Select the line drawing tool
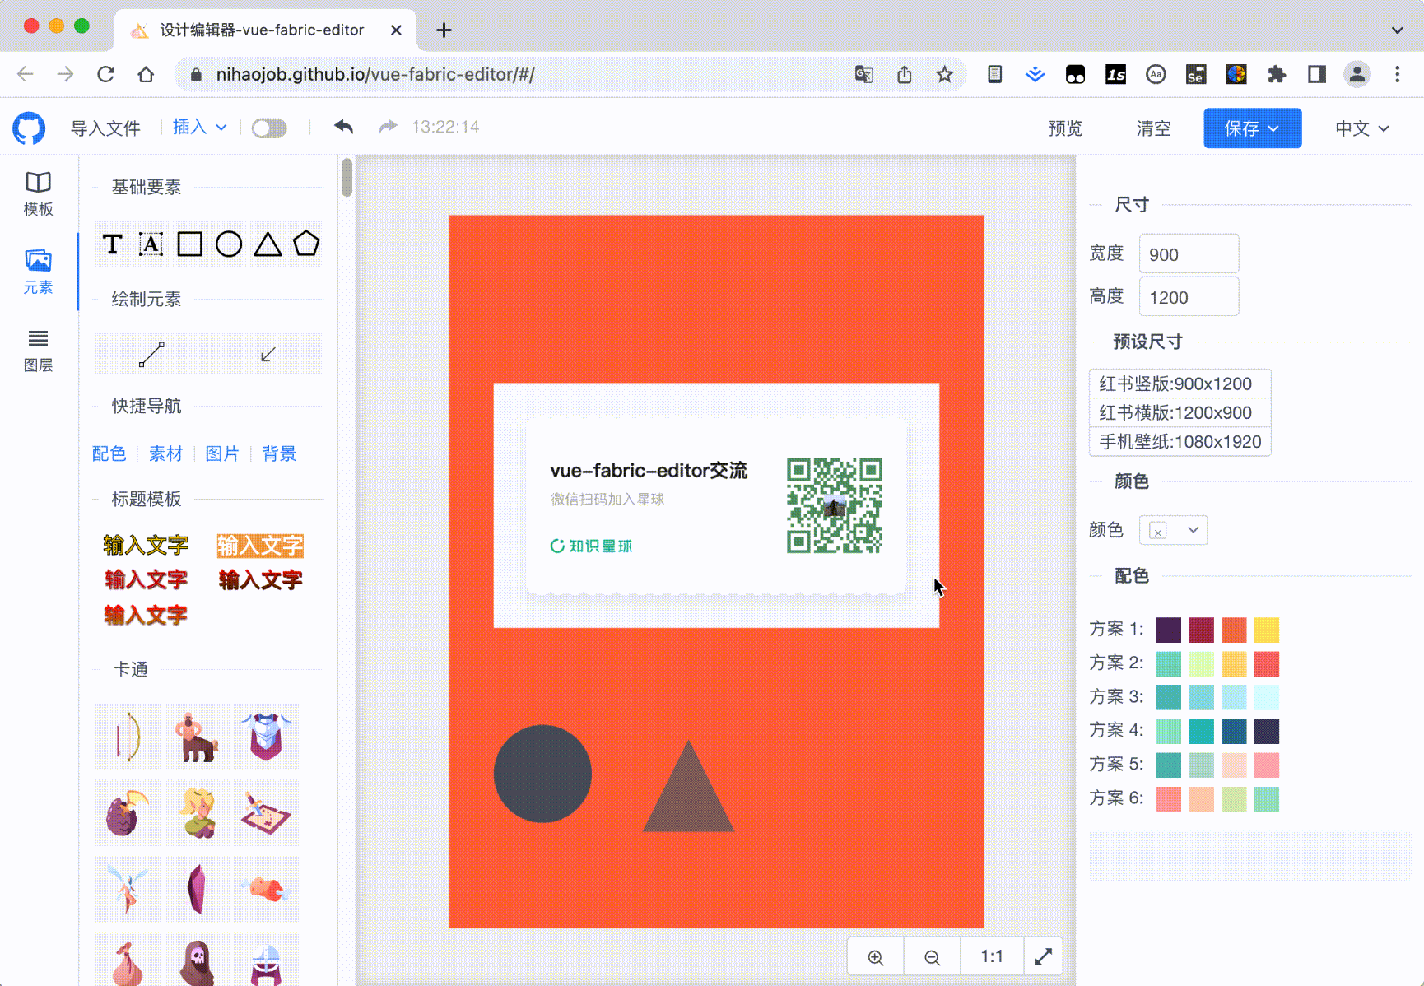This screenshot has width=1424, height=986. pyautogui.click(x=151, y=355)
